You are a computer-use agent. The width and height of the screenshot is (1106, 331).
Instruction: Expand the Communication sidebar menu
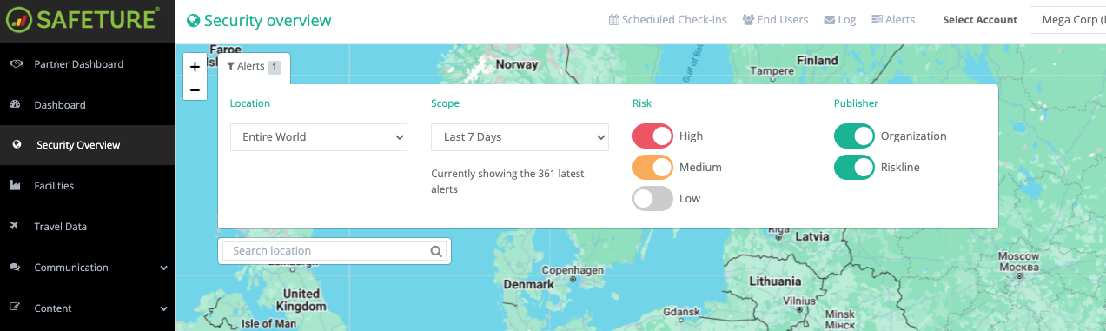click(87, 268)
